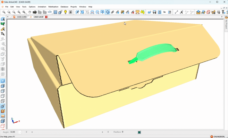Click the paper clip icon in toolbar
The image size is (228, 138).
point(113,12)
